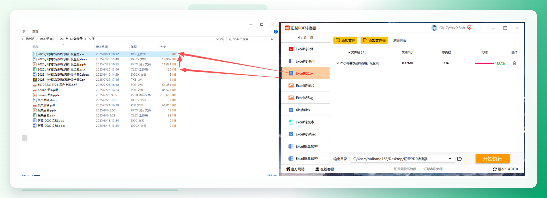Click the user avatar GfpZyYucX8ab
This screenshot has height=198, width=547.
pyautogui.click(x=434, y=28)
